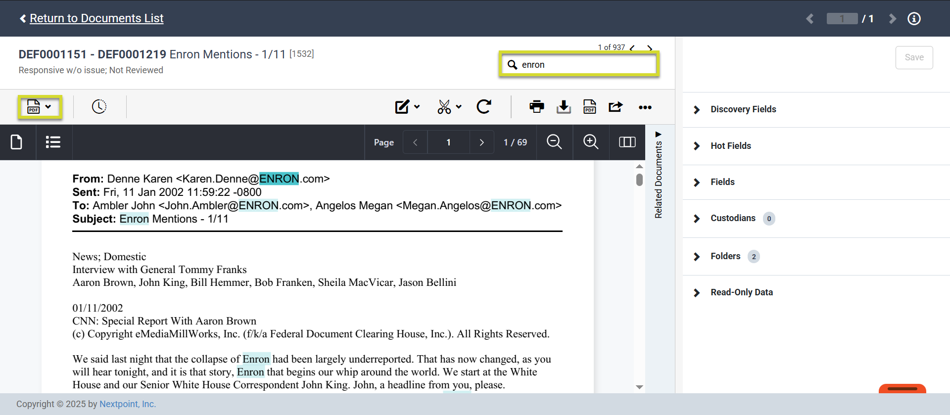Switch to single page view icon

tap(16, 142)
